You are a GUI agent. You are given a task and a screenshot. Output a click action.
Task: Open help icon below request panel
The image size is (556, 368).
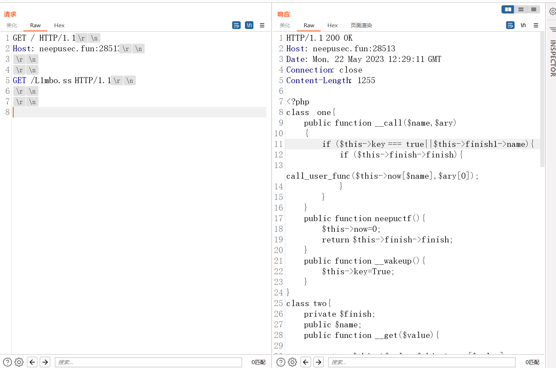[x=7, y=362]
